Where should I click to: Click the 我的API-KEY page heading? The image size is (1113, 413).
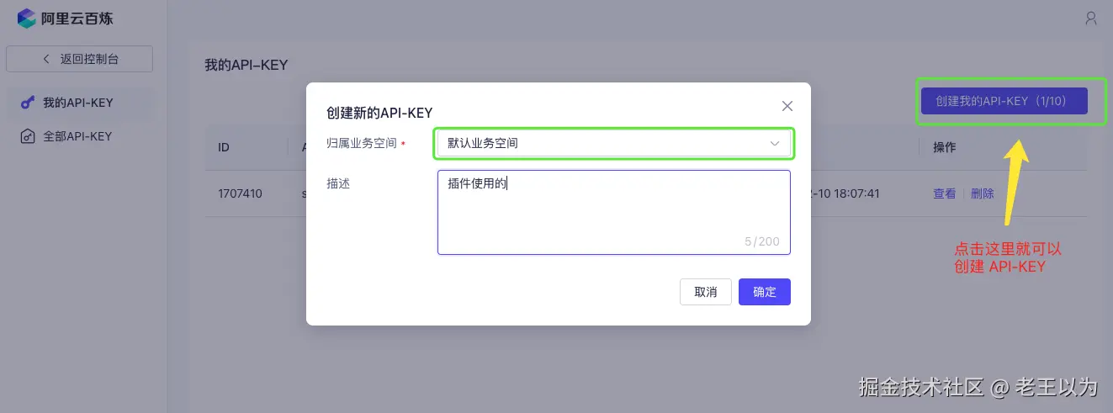(x=247, y=65)
